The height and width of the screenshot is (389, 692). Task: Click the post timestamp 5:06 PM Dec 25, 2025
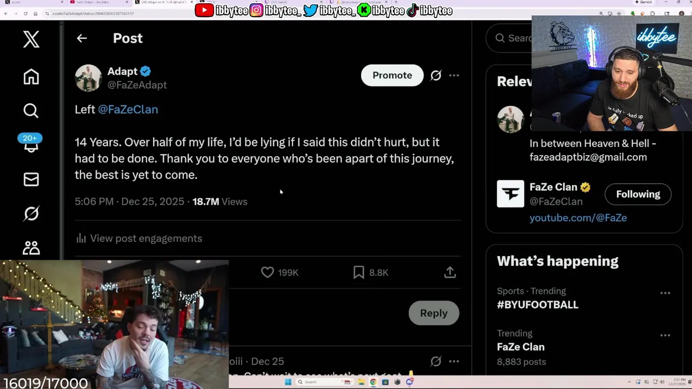130,202
